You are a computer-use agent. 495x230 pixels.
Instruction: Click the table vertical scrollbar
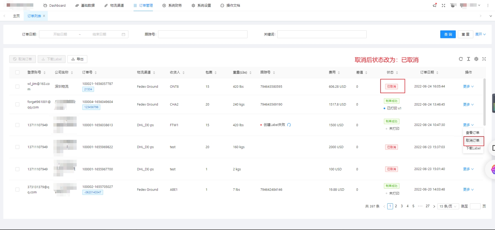pyautogui.click(x=484, y=102)
